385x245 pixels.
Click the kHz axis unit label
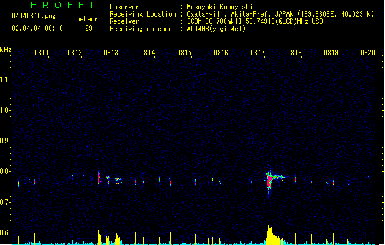6,50
